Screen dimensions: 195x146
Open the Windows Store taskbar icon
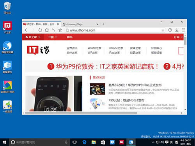pos(103,142)
